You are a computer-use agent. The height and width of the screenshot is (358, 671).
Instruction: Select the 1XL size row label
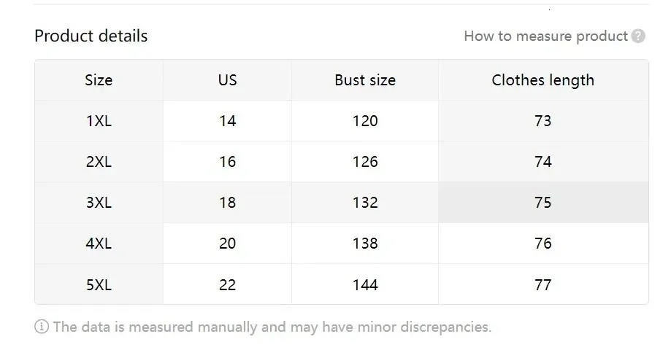coord(99,121)
